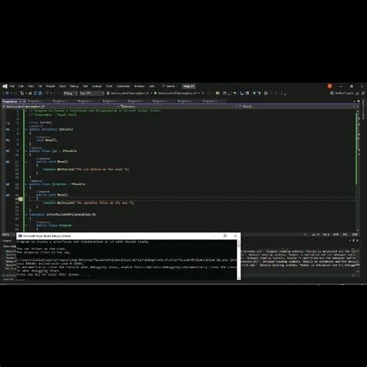The image size is (367, 367).
Task: Open the Build menu
Action: click(x=63, y=86)
